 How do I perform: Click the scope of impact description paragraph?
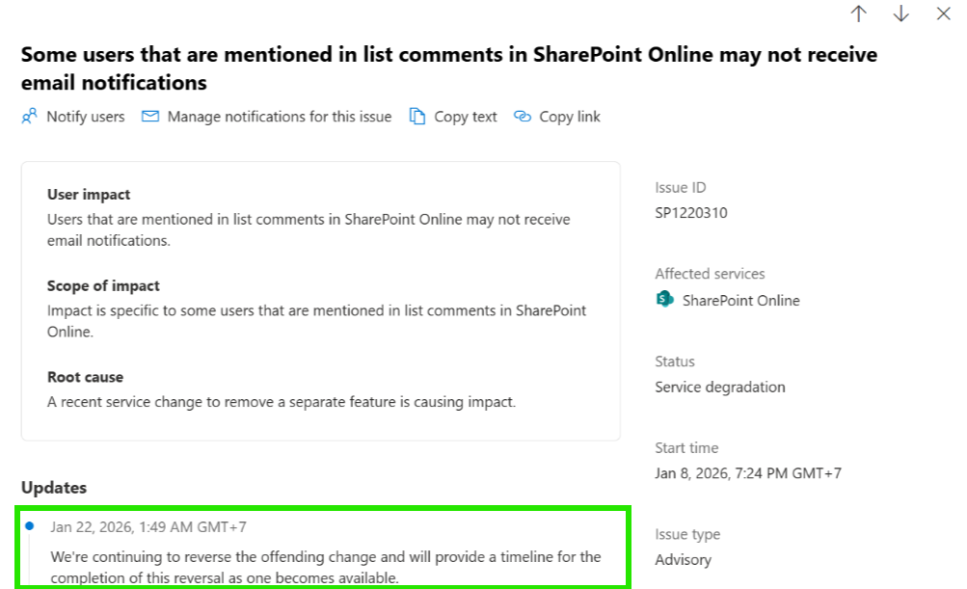(317, 321)
